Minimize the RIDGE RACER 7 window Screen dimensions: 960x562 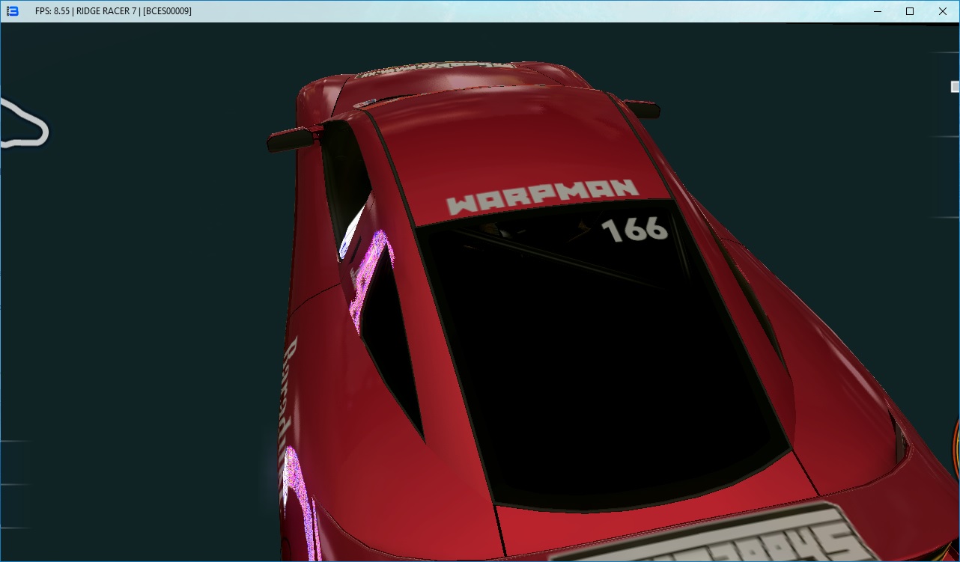[876, 11]
